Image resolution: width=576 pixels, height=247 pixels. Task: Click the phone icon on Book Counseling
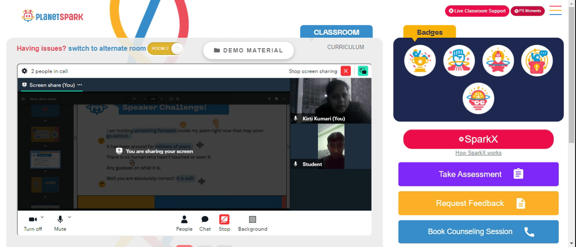click(x=529, y=231)
